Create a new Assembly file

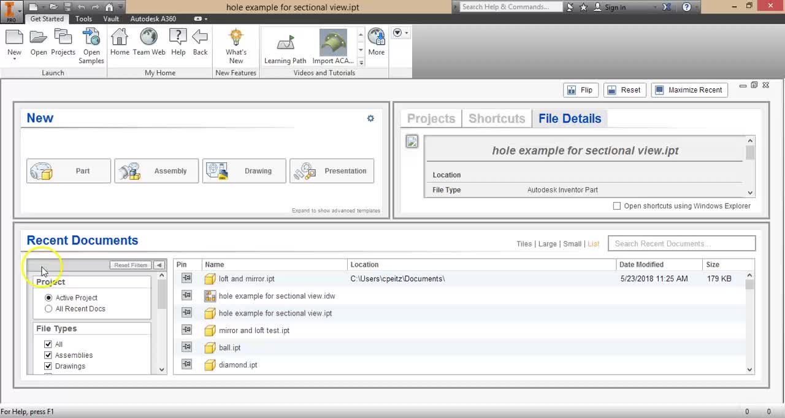[x=156, y=171]
